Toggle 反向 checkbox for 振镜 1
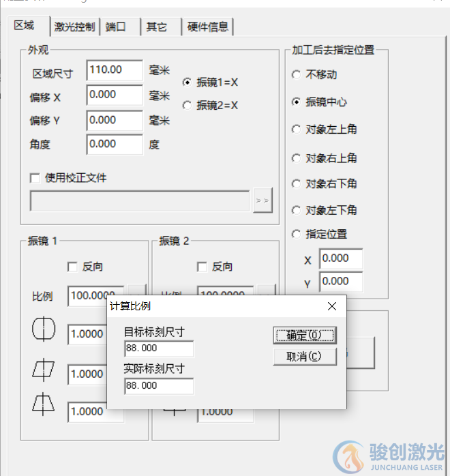Image resolution: width=450 pixels, height=476 pixels. 72,267
